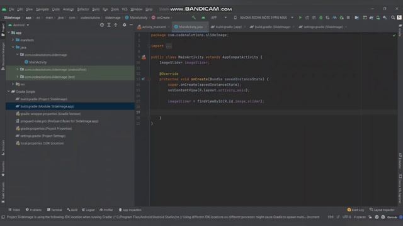Open the Terminal tool window
This screenshot has width=403, height=226.
point(55,210)
